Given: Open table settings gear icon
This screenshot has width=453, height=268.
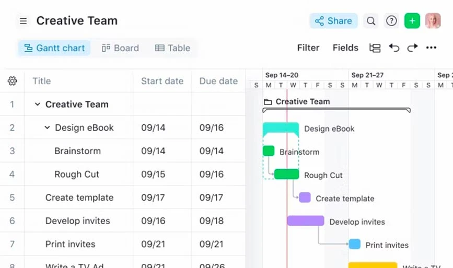Looking at the screenshot, I should tap(13, 81).
